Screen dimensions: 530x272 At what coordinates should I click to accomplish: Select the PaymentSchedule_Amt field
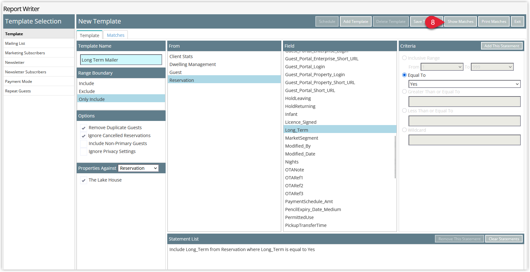click(x=340, y=202)
